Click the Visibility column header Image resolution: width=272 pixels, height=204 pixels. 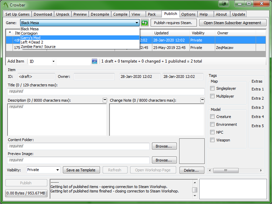(202, 33)
